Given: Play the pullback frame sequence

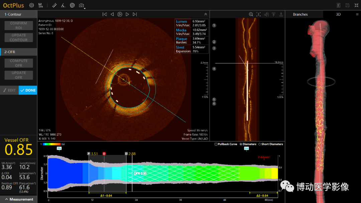Looking at the screenshot, I should 120,14.
